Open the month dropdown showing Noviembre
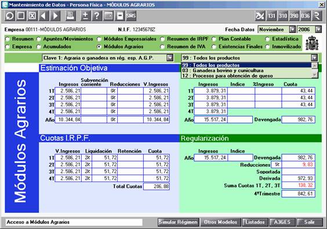 tap(292, 30)
